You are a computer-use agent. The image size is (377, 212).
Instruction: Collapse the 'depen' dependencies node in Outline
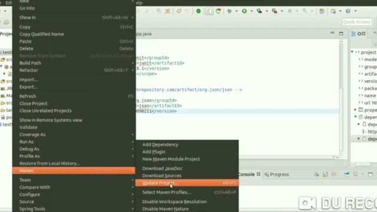(355, 117)
